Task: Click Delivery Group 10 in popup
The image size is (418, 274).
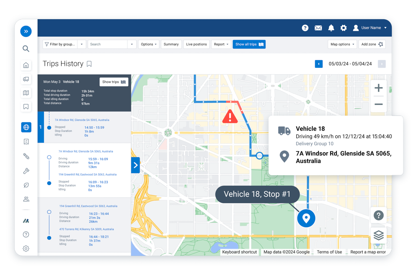Action: coord(315,143)
